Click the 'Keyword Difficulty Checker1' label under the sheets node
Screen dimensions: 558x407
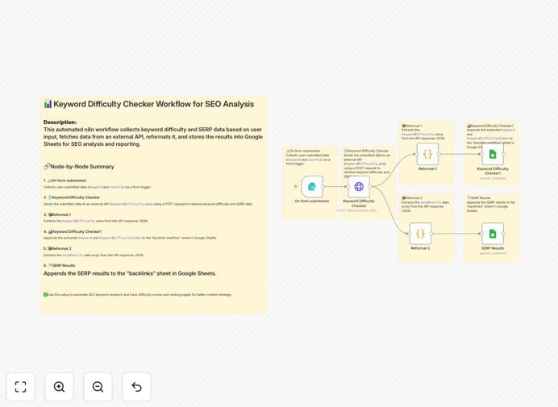click(x=493, y=171)
